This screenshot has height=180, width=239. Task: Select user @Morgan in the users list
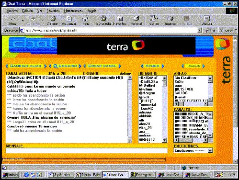click(147, 93)
